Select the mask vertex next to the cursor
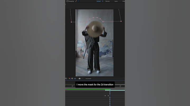 pyautogui.click(x=103, y=22)
